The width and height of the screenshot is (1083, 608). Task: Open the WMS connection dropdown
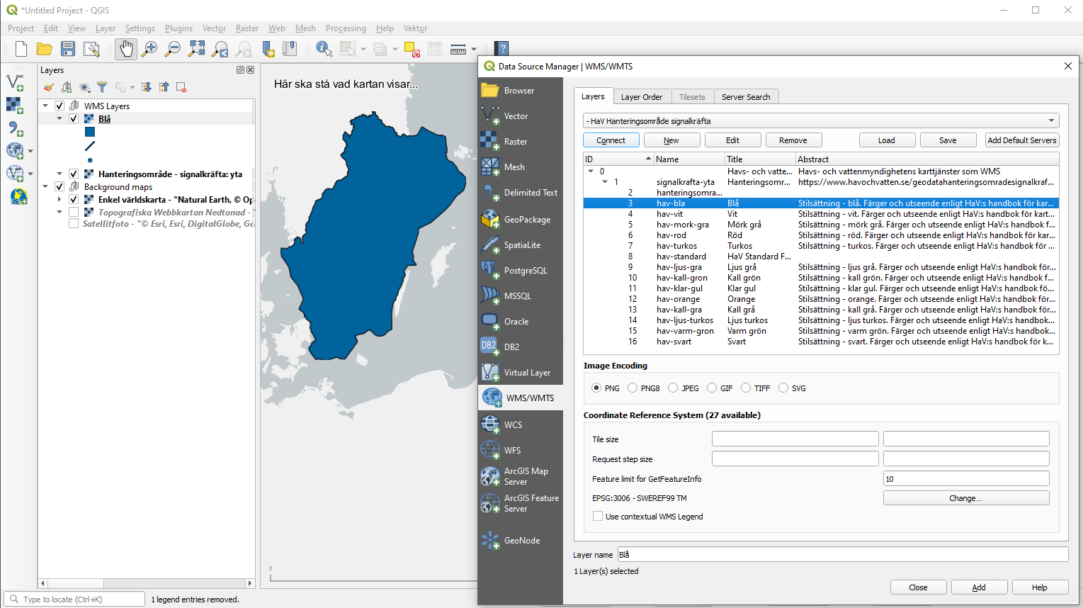click(1050, 120)
